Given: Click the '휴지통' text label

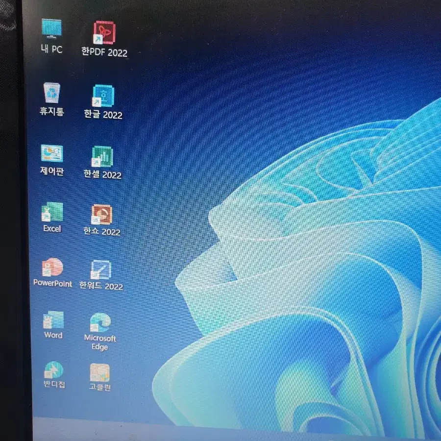Looking at the screenshot, I should 52,111.
